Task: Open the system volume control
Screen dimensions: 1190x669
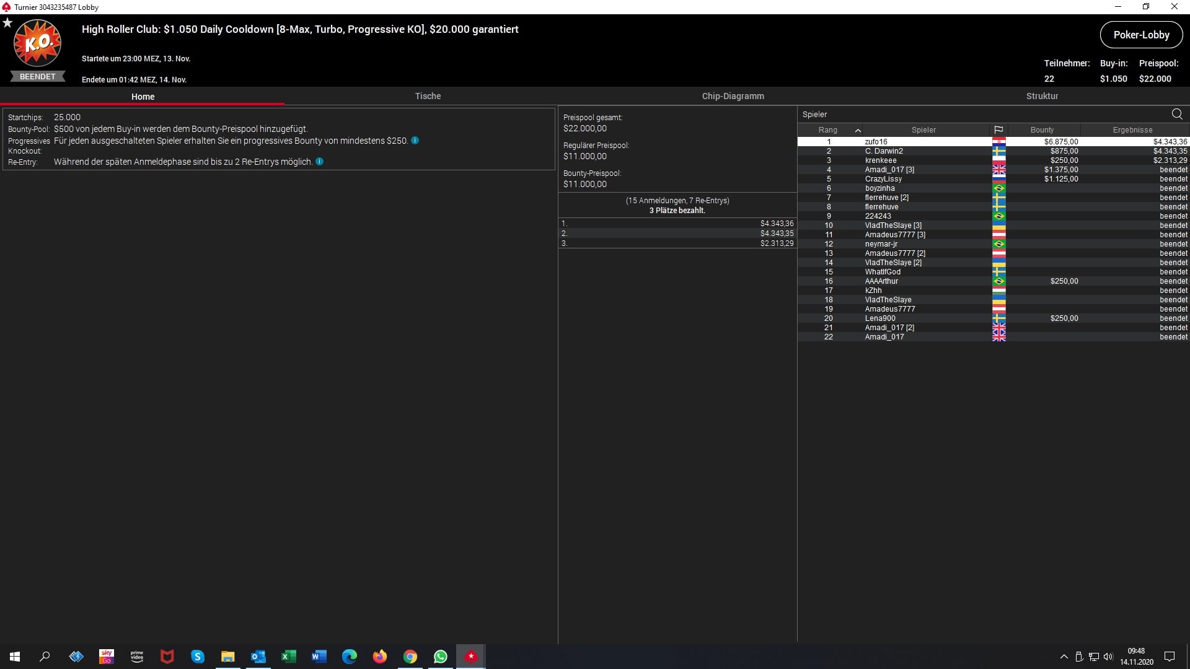Action: pyautogui.click(x=1108, y=657)
